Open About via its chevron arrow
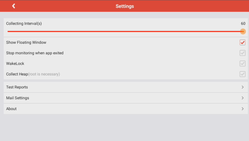249x141 pixels. pos(243,109)
